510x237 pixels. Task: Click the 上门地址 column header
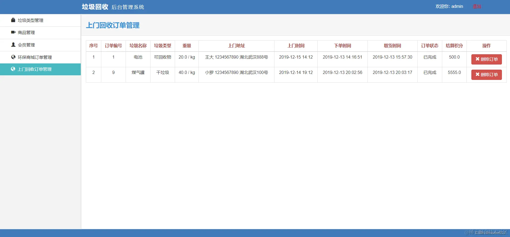236,46
